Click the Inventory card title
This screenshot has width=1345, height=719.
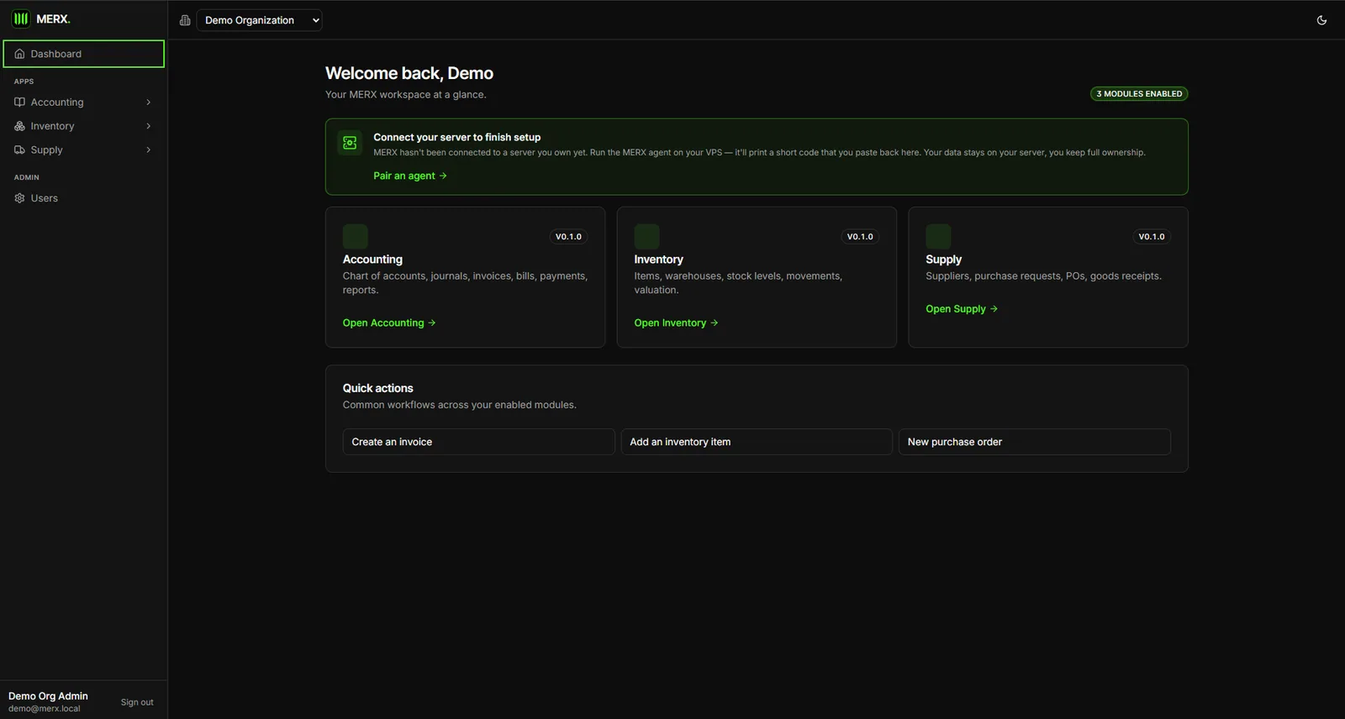(x=658, y=260)
